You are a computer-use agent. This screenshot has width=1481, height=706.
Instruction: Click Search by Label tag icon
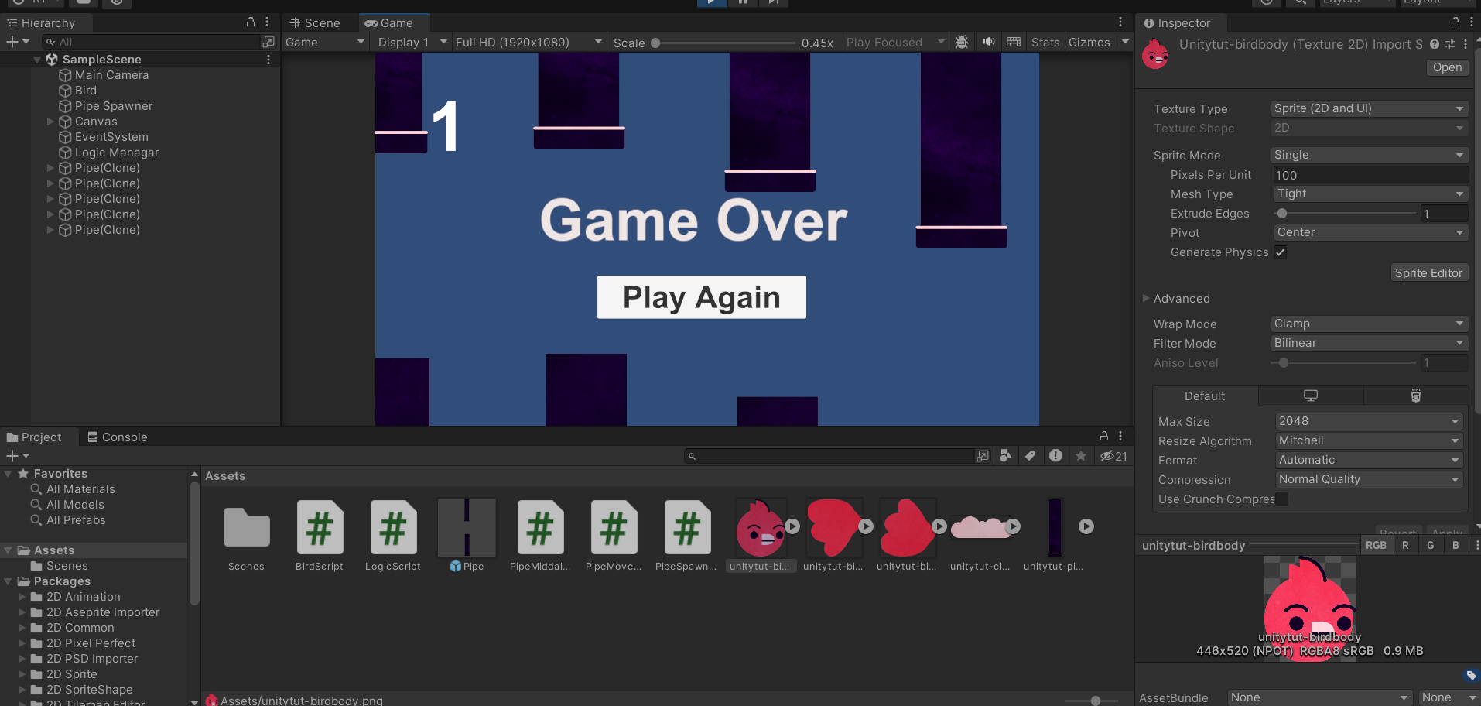[x=1030, y=456]
